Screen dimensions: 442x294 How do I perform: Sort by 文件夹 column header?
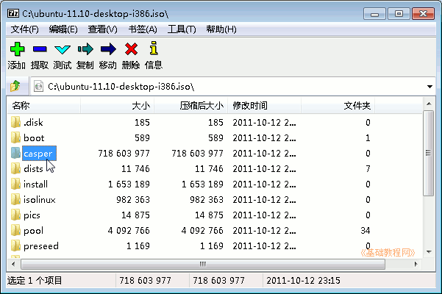pos(338,106)
